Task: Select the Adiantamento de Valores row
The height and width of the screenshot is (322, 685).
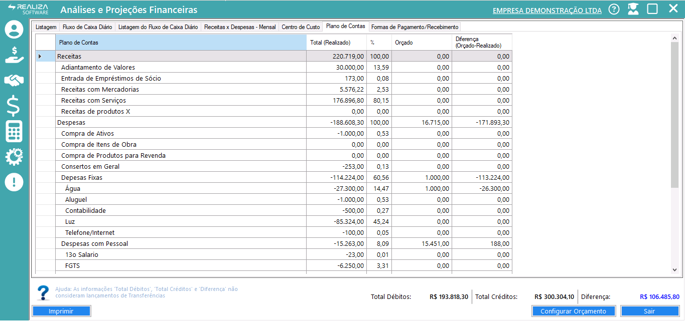Action: pyautogui.click(x=274, y=68)
